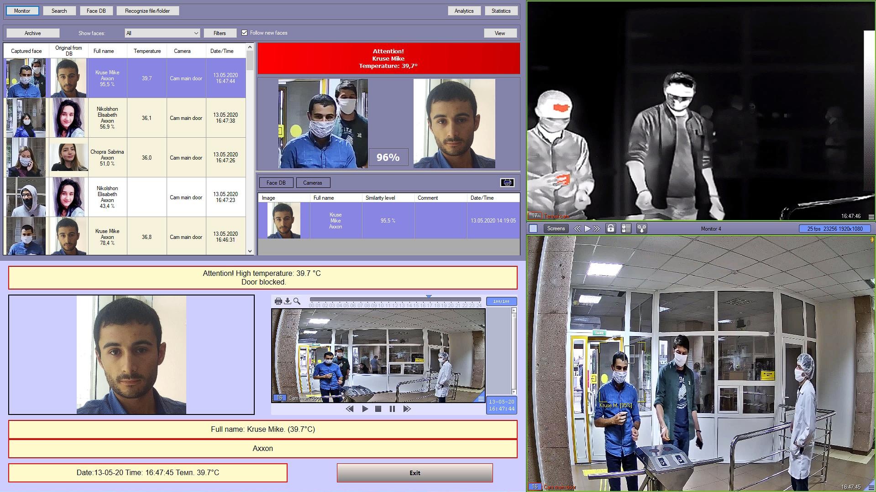The width and height of the screenshot is (876, 492).
Task: Switch to the Face DB top tab
Action: click(x=96, y=11)
